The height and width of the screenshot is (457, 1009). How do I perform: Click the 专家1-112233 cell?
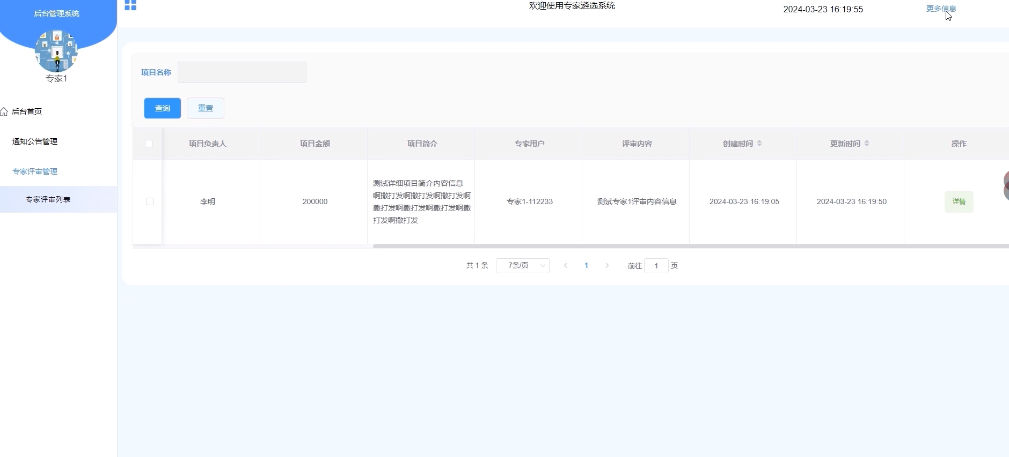[530, 201]
